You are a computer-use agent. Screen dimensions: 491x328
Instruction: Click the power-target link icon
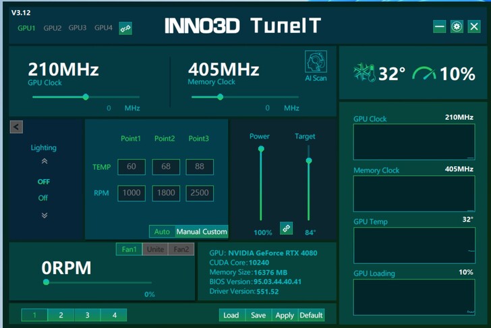[287, 228]
